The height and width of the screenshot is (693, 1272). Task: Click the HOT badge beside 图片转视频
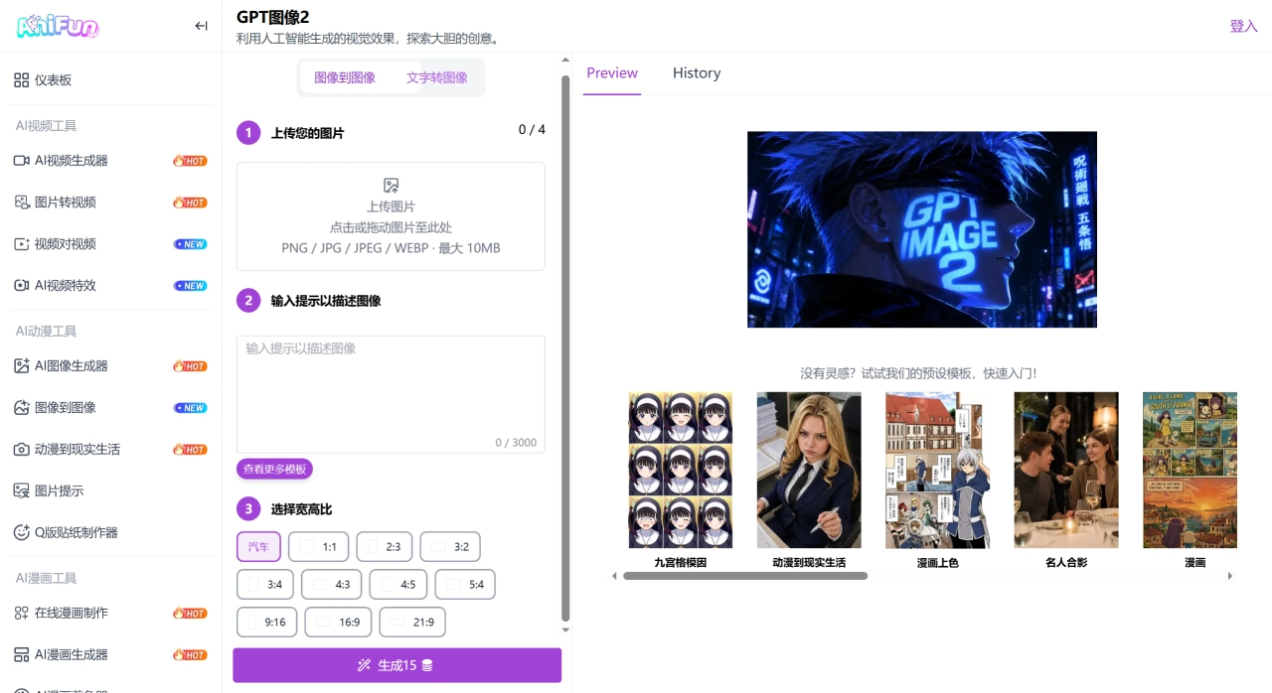click(190, 203)
